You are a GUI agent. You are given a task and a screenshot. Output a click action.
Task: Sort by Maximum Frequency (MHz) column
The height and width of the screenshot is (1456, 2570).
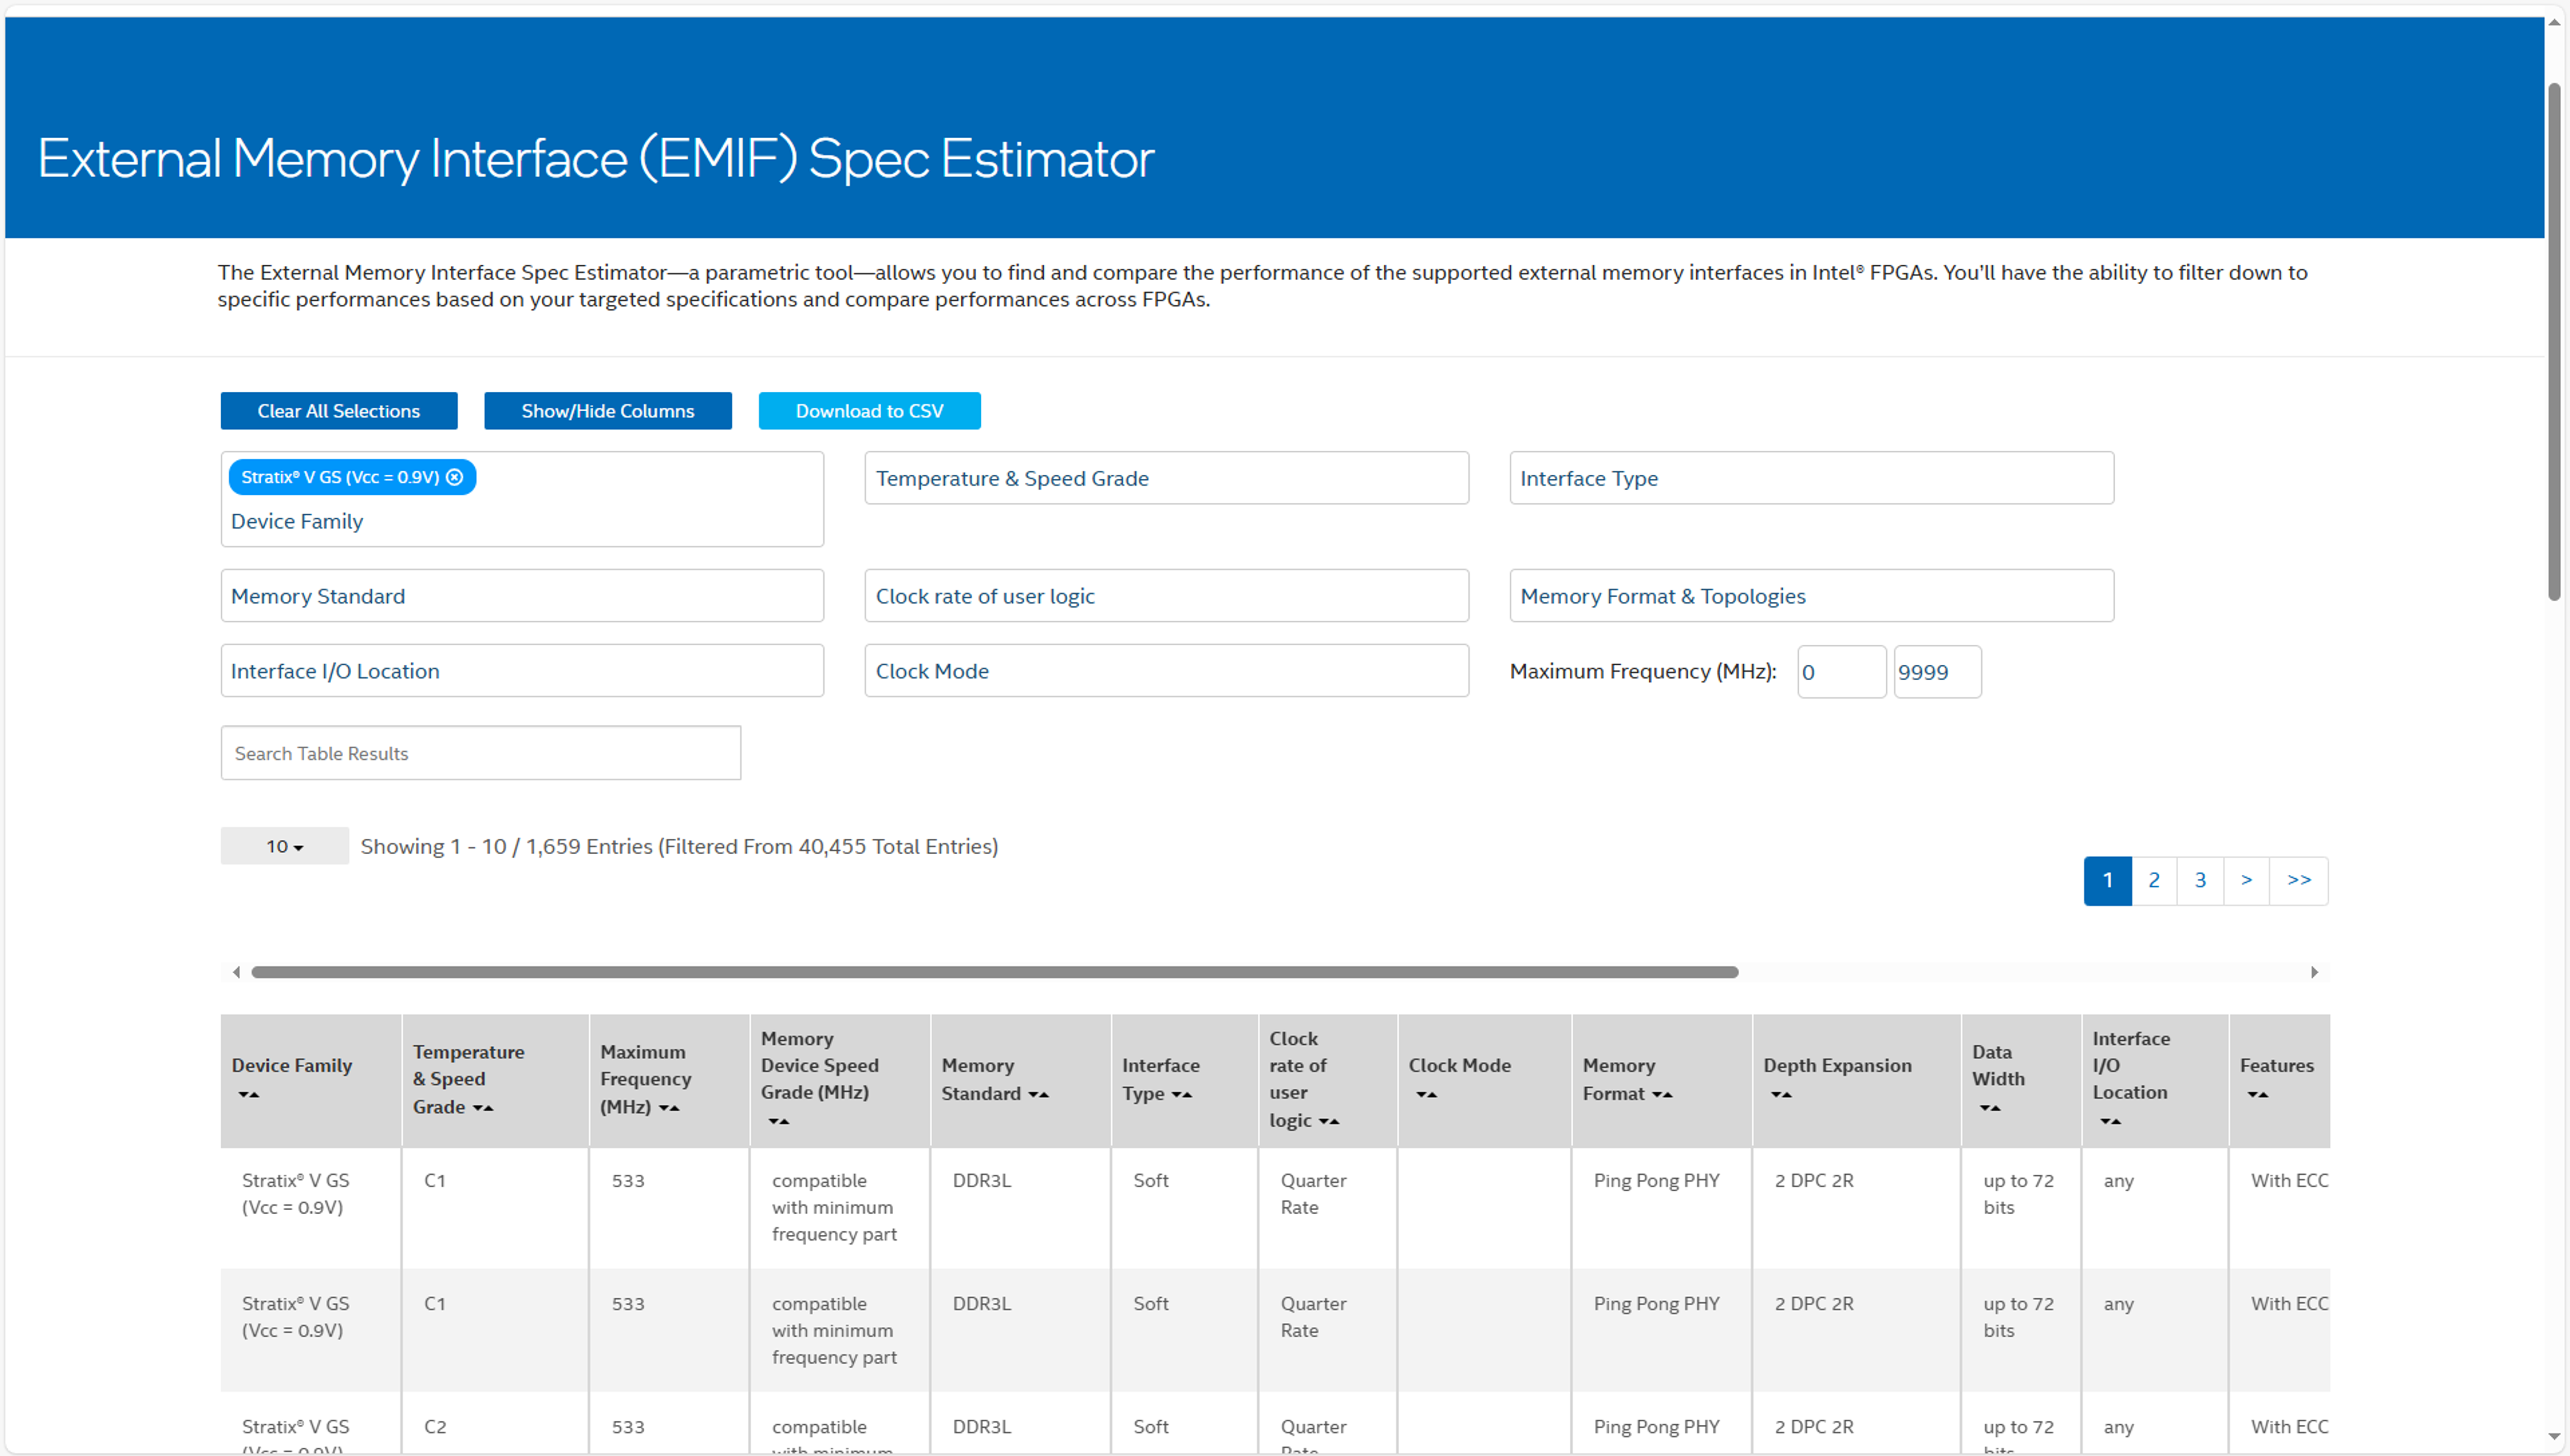point(669,1108)
